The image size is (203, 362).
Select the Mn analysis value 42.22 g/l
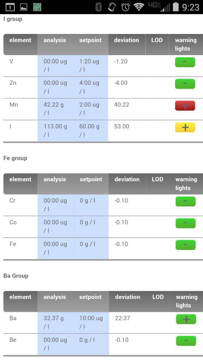[x=54, y=109]
